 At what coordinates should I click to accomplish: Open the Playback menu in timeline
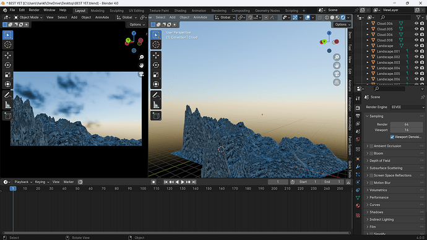click(23, 182)
